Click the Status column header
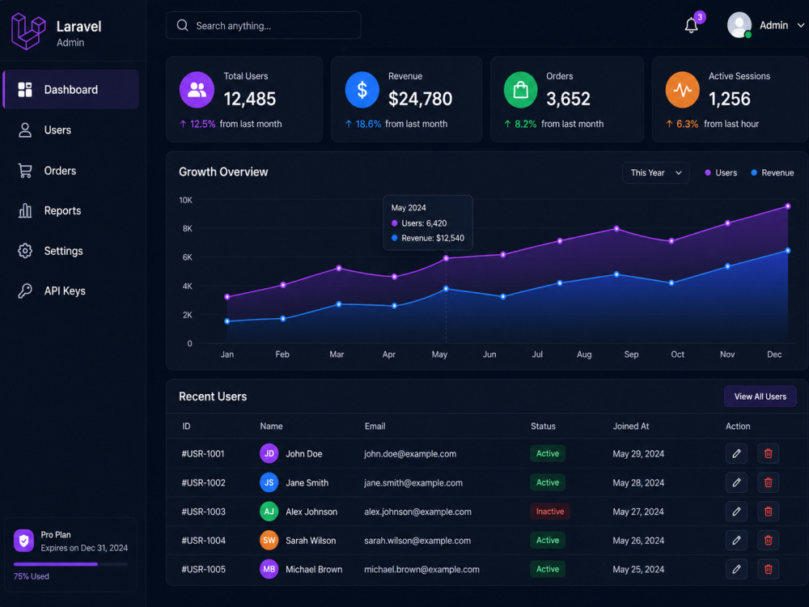Viewport: 809px width, 607px height. point(544,427)
